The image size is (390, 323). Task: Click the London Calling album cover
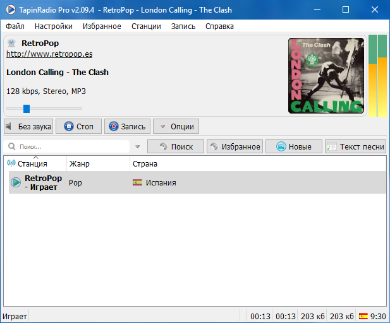pos(326,76)
